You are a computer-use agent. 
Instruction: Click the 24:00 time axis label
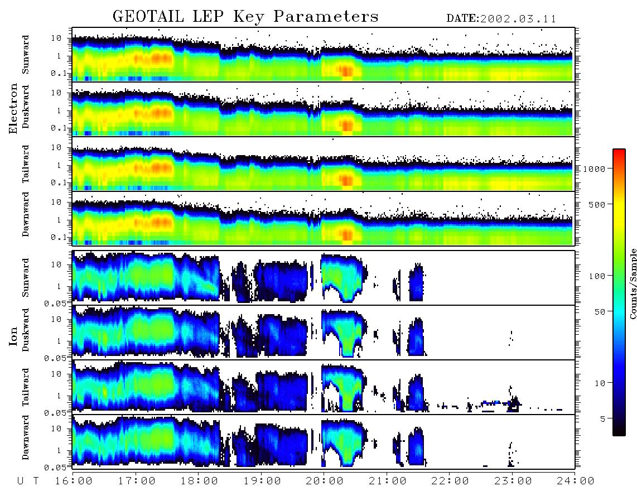[576, 482]
